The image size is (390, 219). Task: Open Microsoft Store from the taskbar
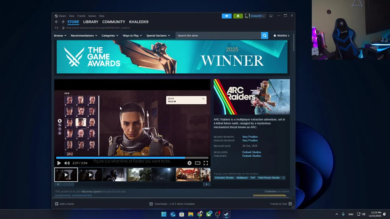pos(182,214)
